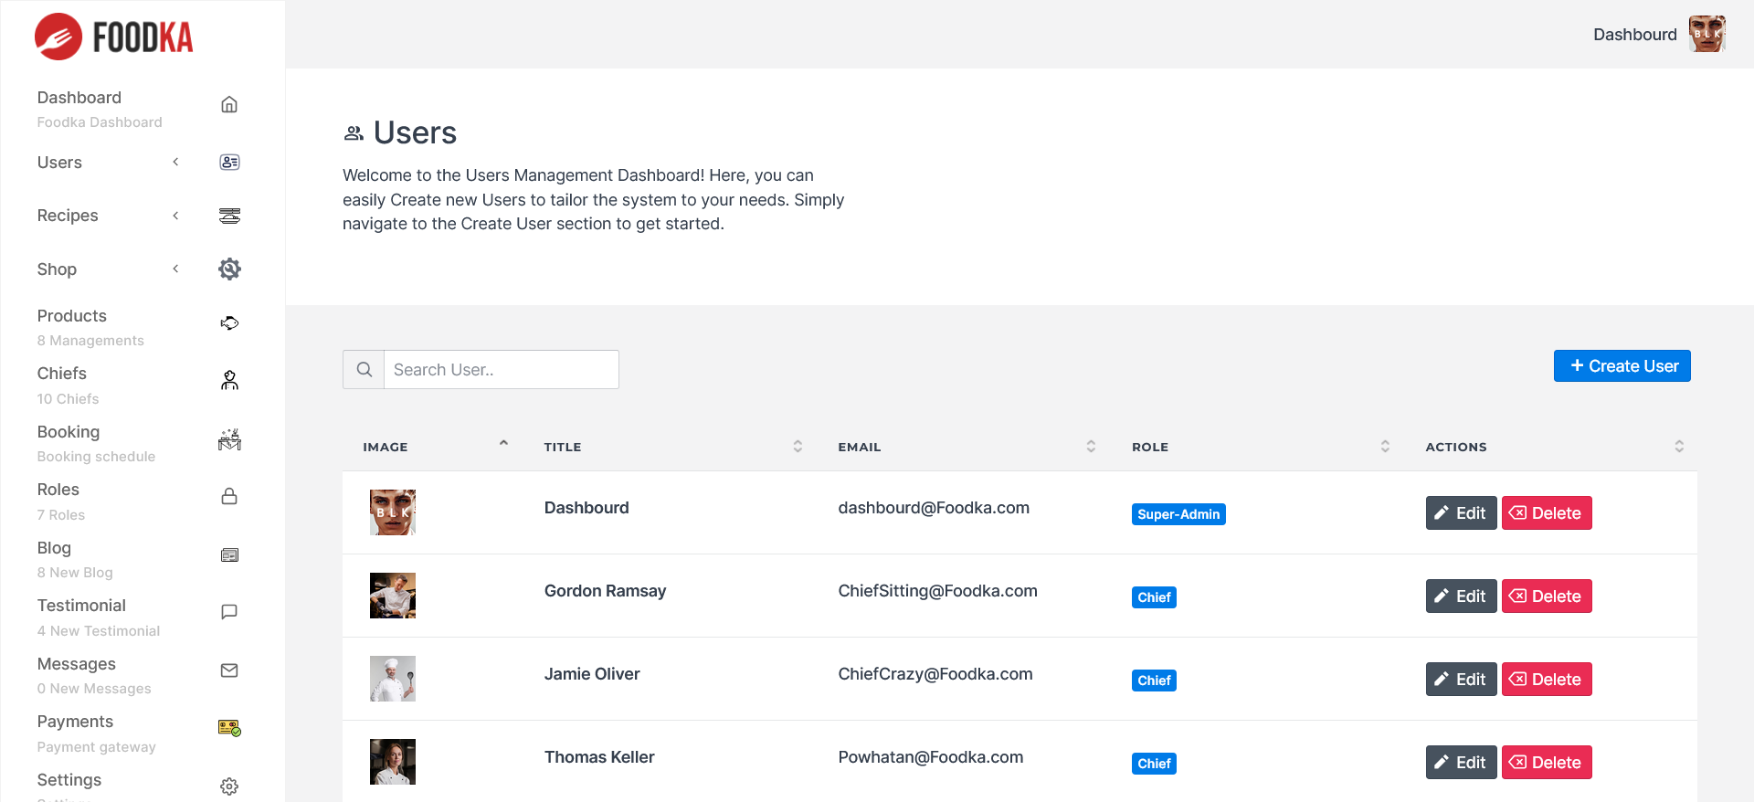Focus the Search User input field

tap(501, 370)
